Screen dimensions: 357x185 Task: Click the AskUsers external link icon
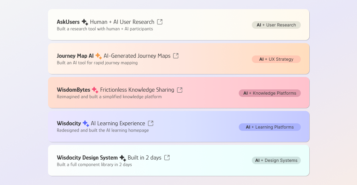[x=160, y=22]
